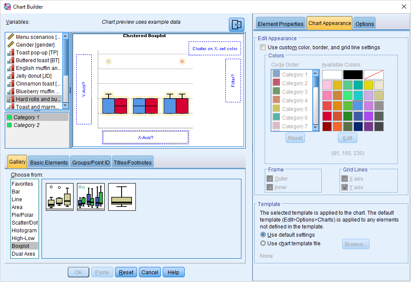
Task: Choose Histogram from the gallery list
Action: [x=24, y=231]
